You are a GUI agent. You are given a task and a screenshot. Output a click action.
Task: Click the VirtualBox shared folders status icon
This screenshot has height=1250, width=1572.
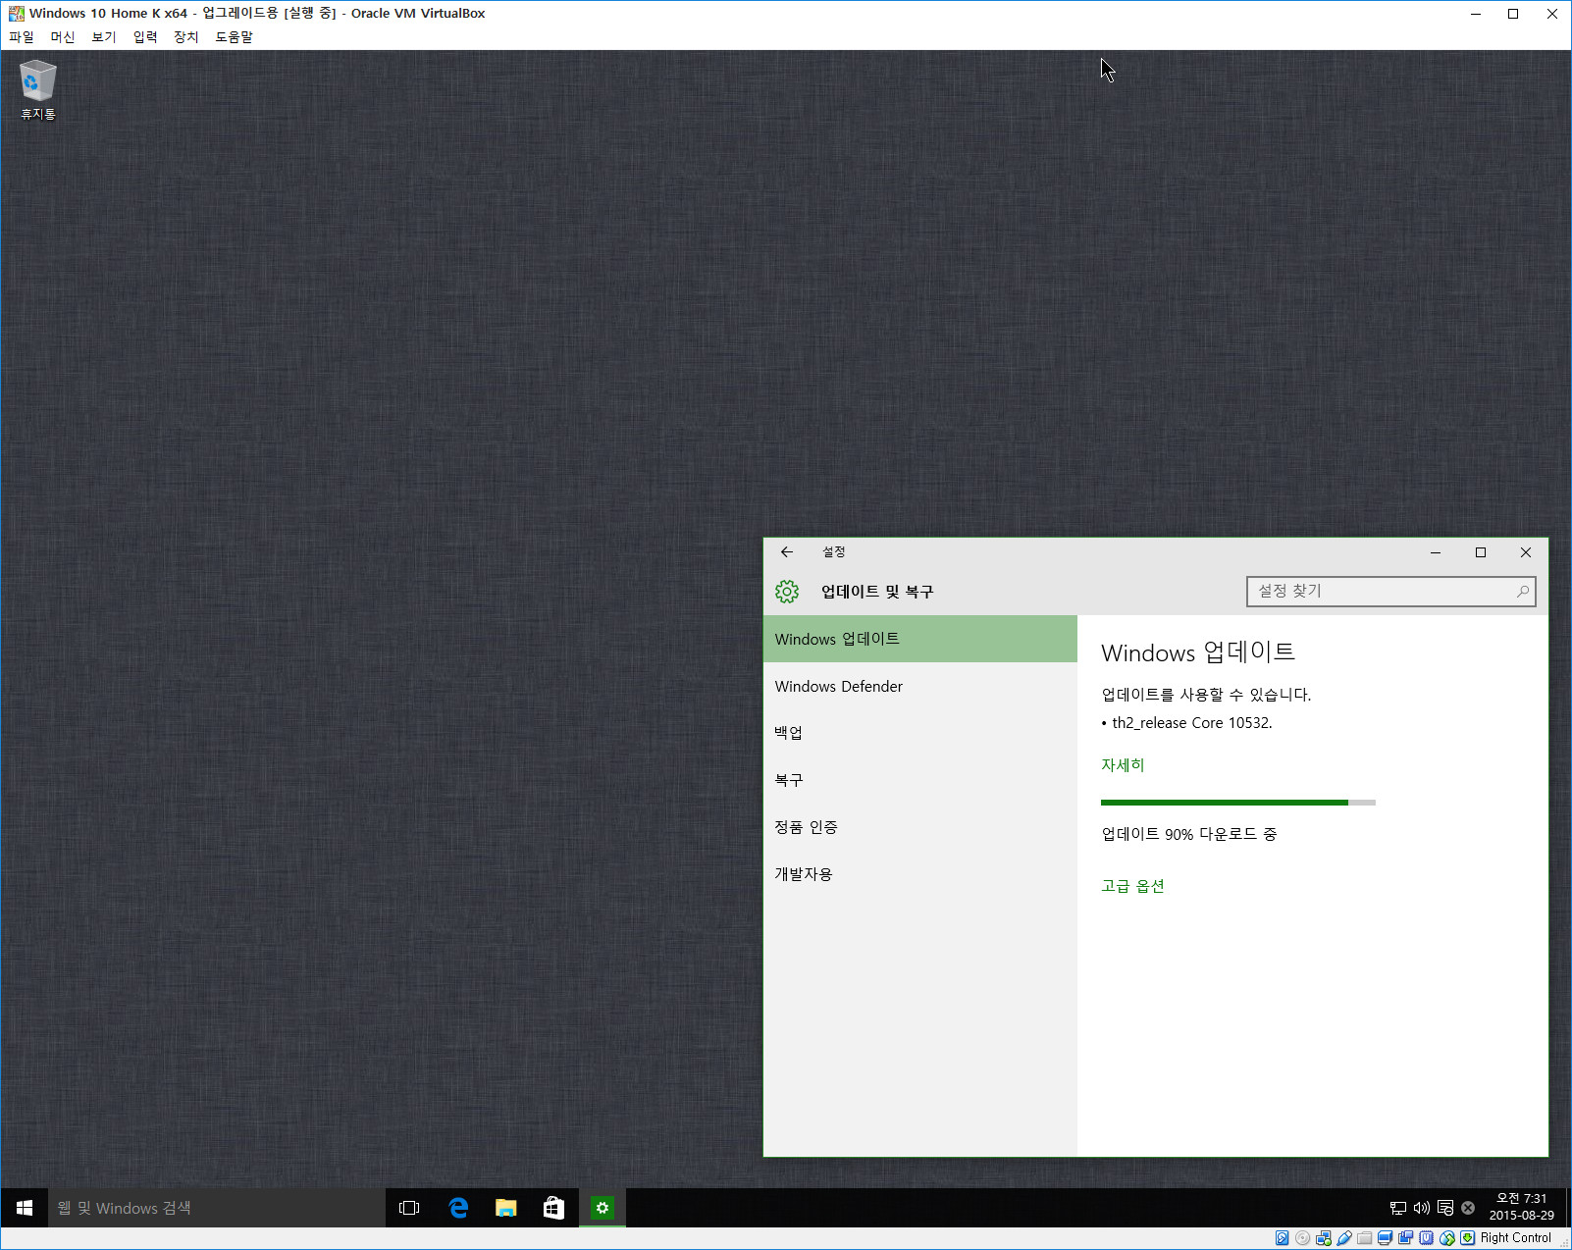[x=1365, y=1238]
